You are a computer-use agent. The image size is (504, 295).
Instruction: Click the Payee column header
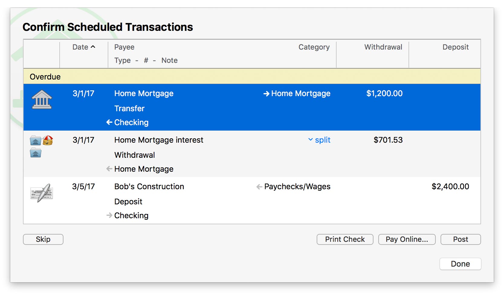(x=124, y=47)
